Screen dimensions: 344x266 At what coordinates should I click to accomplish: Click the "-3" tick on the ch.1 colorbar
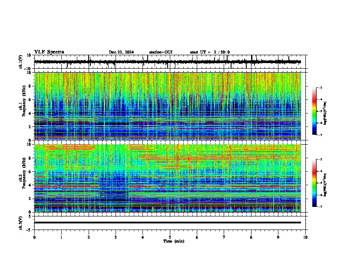coord(320,88)
